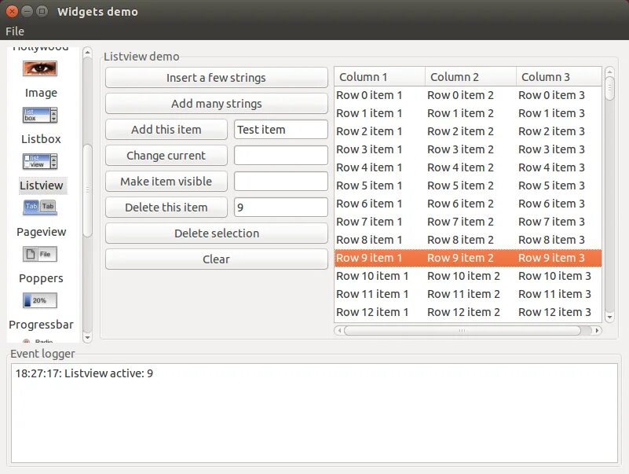629x474 pixels.
Task: Click the Progressbar sidebar label
Action: [41, 325]
